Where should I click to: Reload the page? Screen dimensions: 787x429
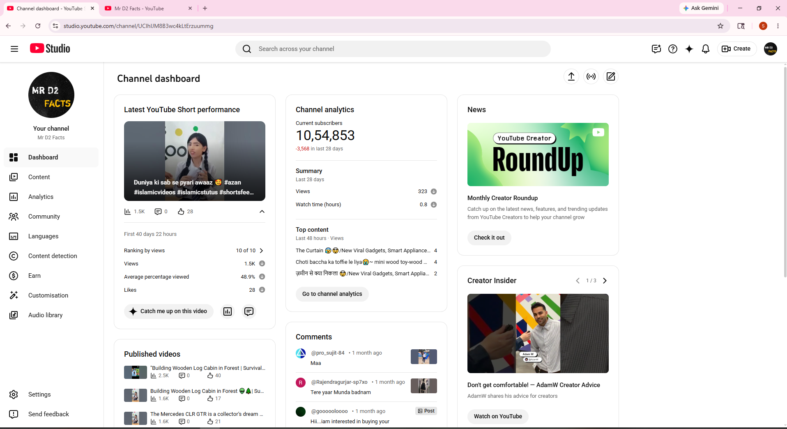(38, 26)
